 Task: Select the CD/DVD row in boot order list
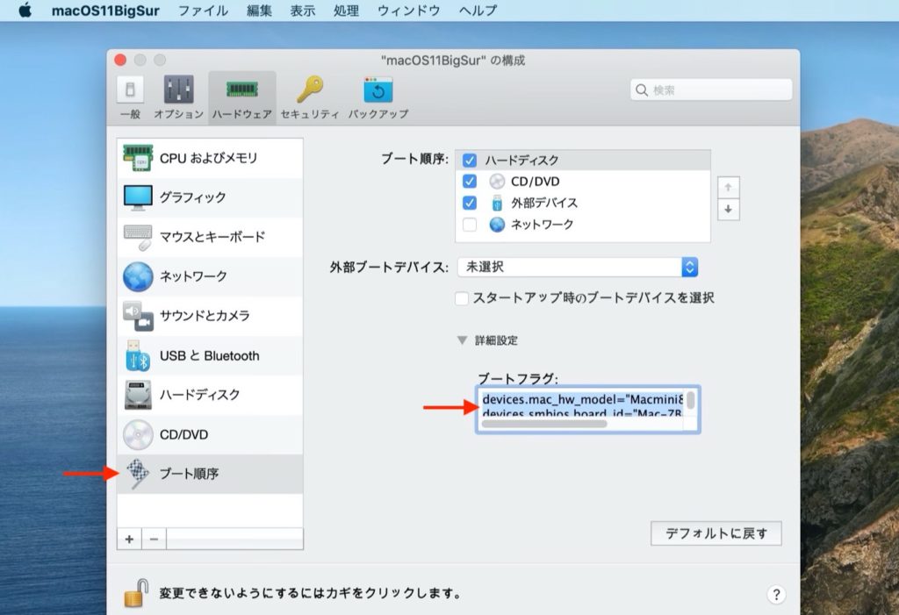point(583,181)
